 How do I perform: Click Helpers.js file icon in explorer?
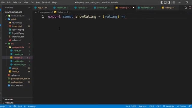[x=11, y=58]
